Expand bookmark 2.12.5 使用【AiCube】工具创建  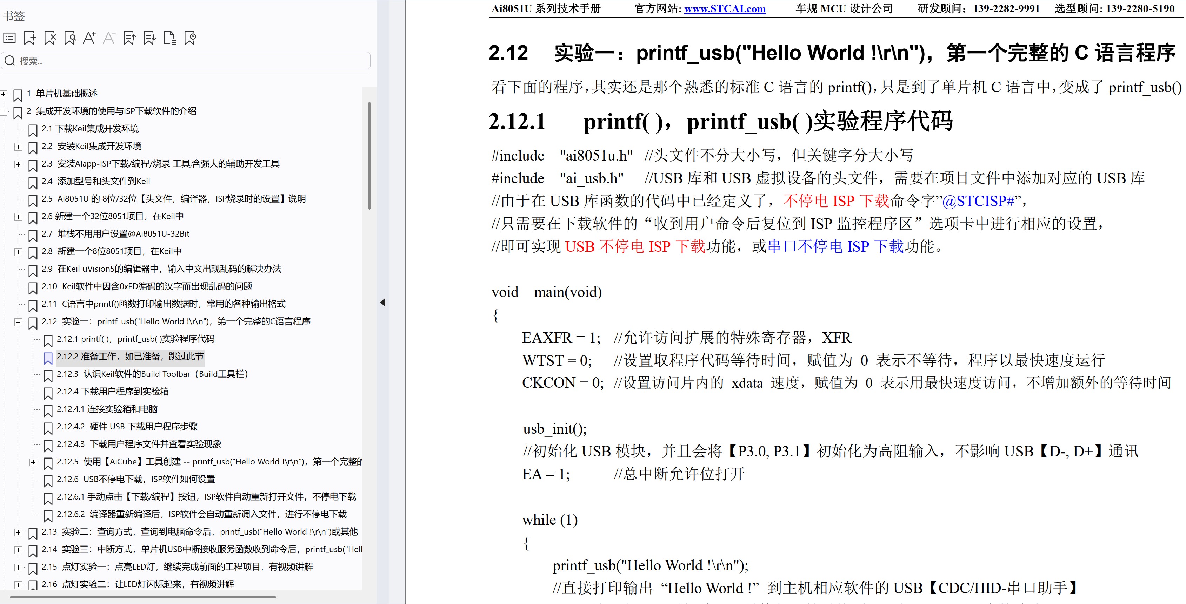[x=33, y=462]
